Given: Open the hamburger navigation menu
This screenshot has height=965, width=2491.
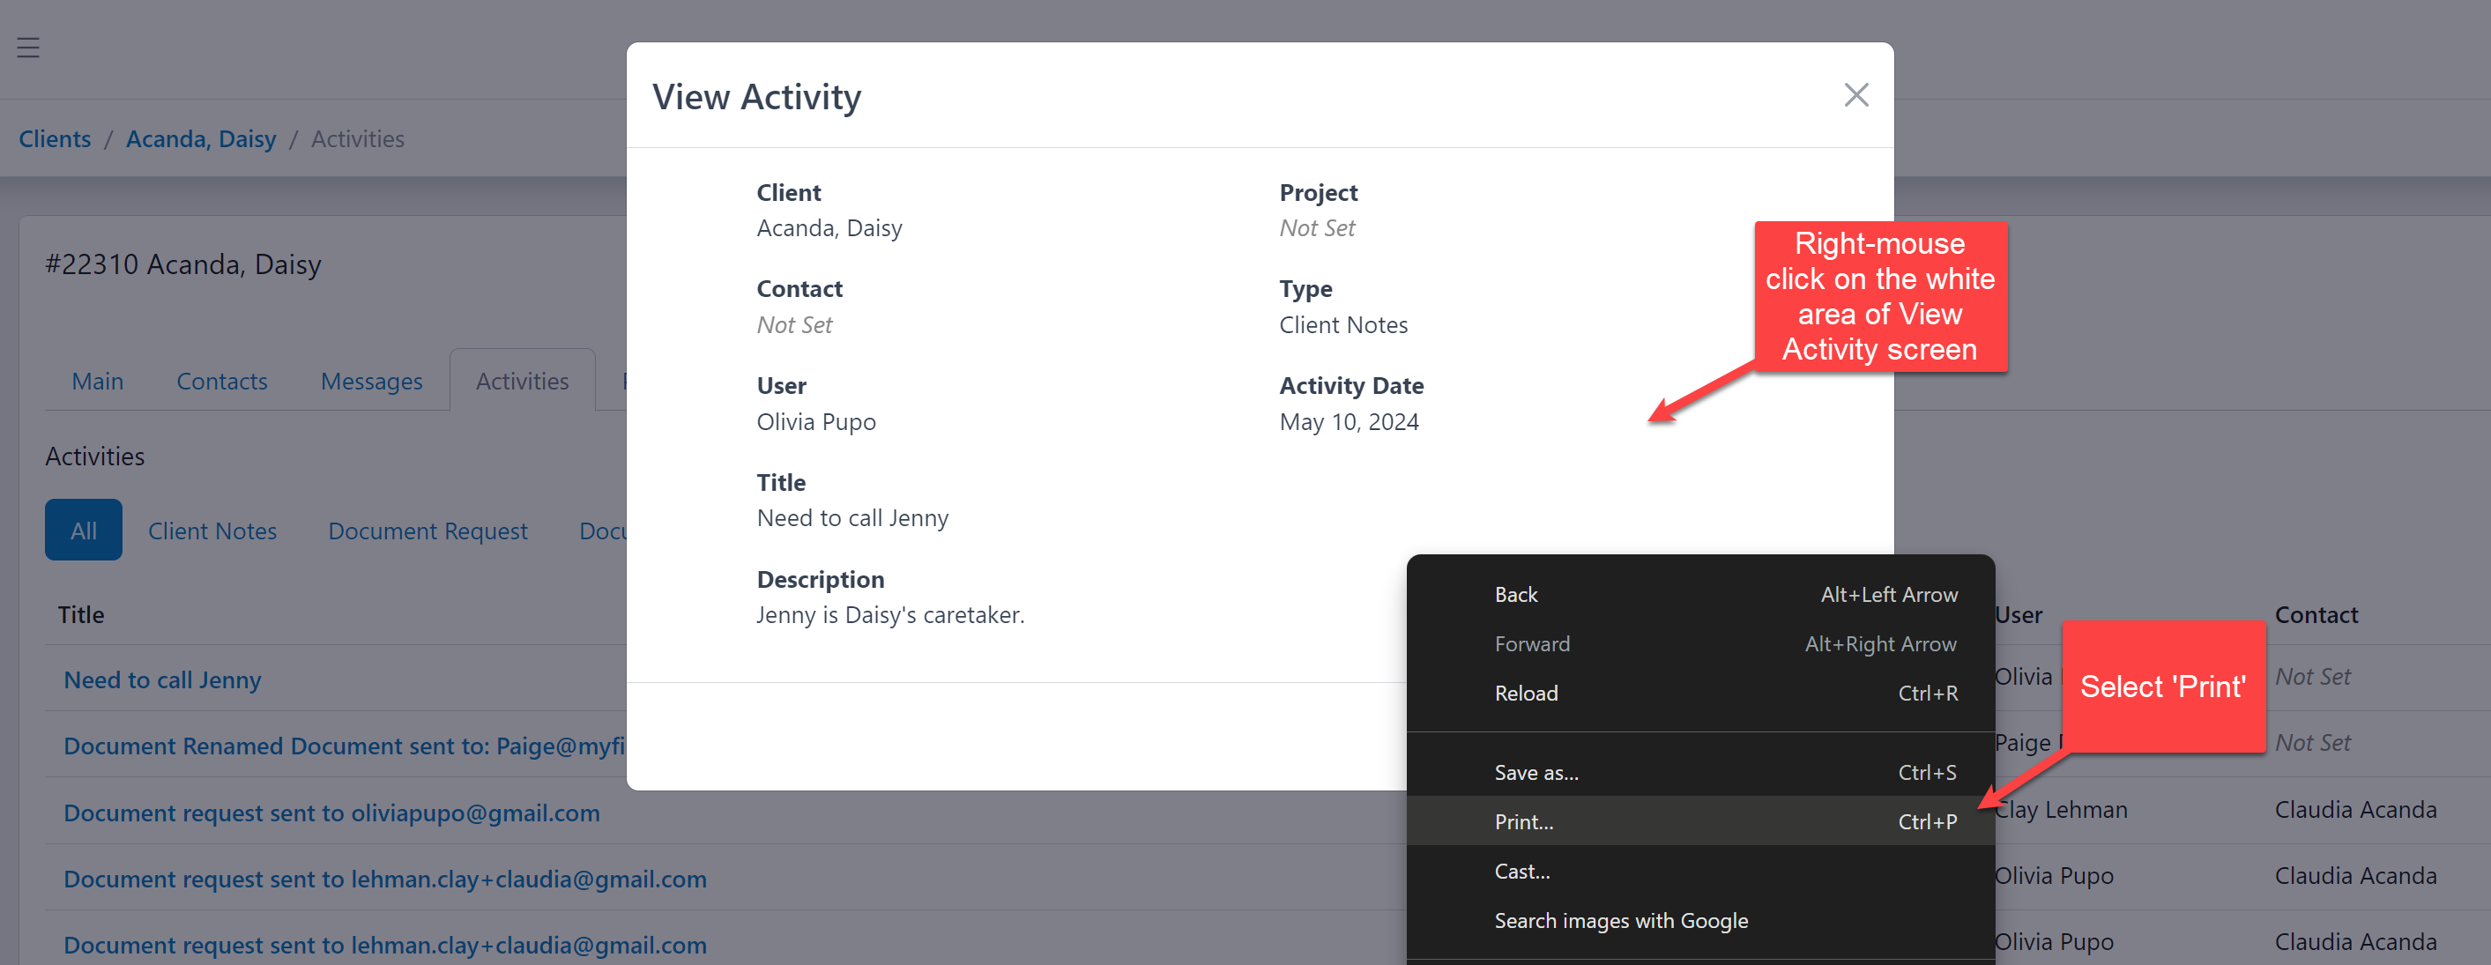Looking at the screenshot, I should (x=28, y=46).
